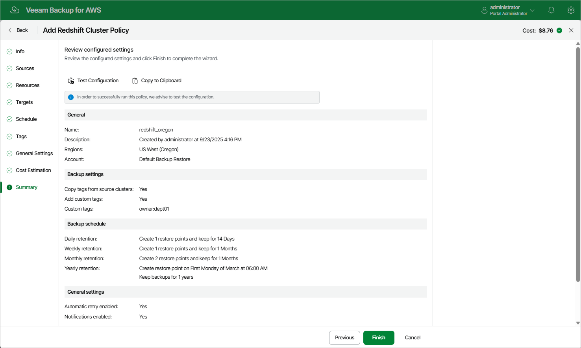This screenshot has height=348, width=581.
Task: Click the Keep backups for 1 years text
Action: (x=167, y=277)
